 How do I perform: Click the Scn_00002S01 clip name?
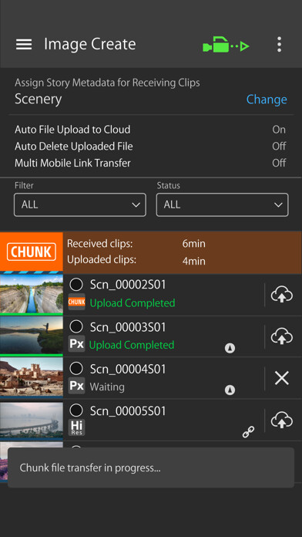coord(128,285)
